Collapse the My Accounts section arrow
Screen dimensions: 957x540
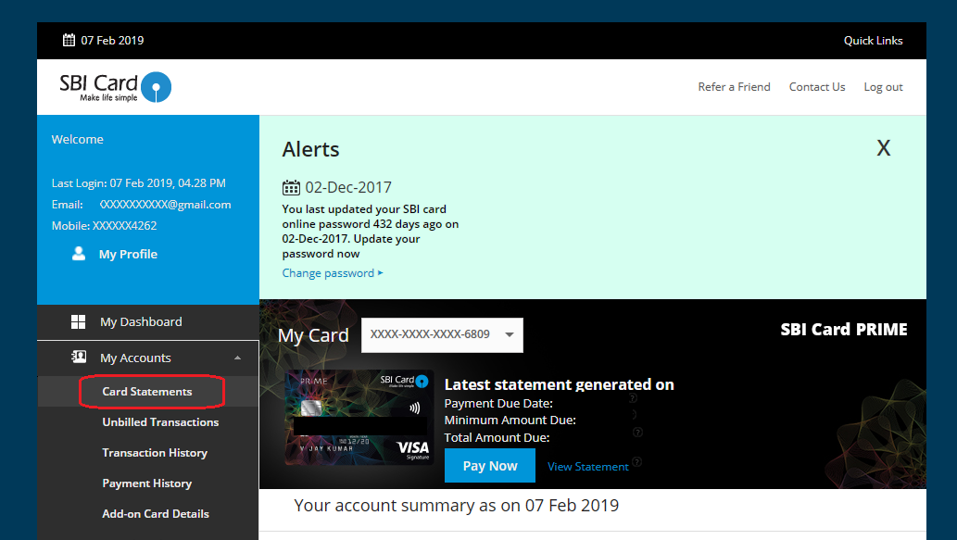[237, 358]
